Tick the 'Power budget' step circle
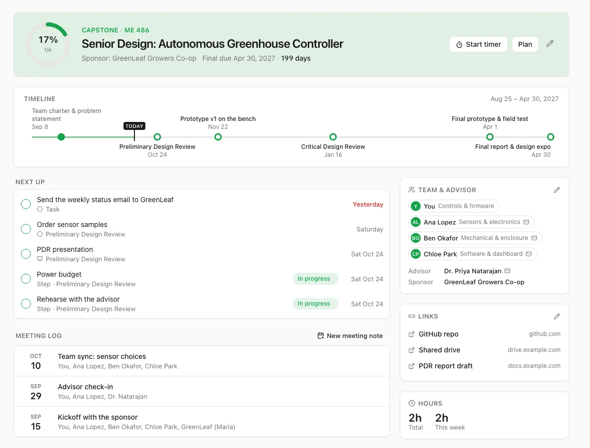This screenshot has width=590, height=448. [26, 279]
